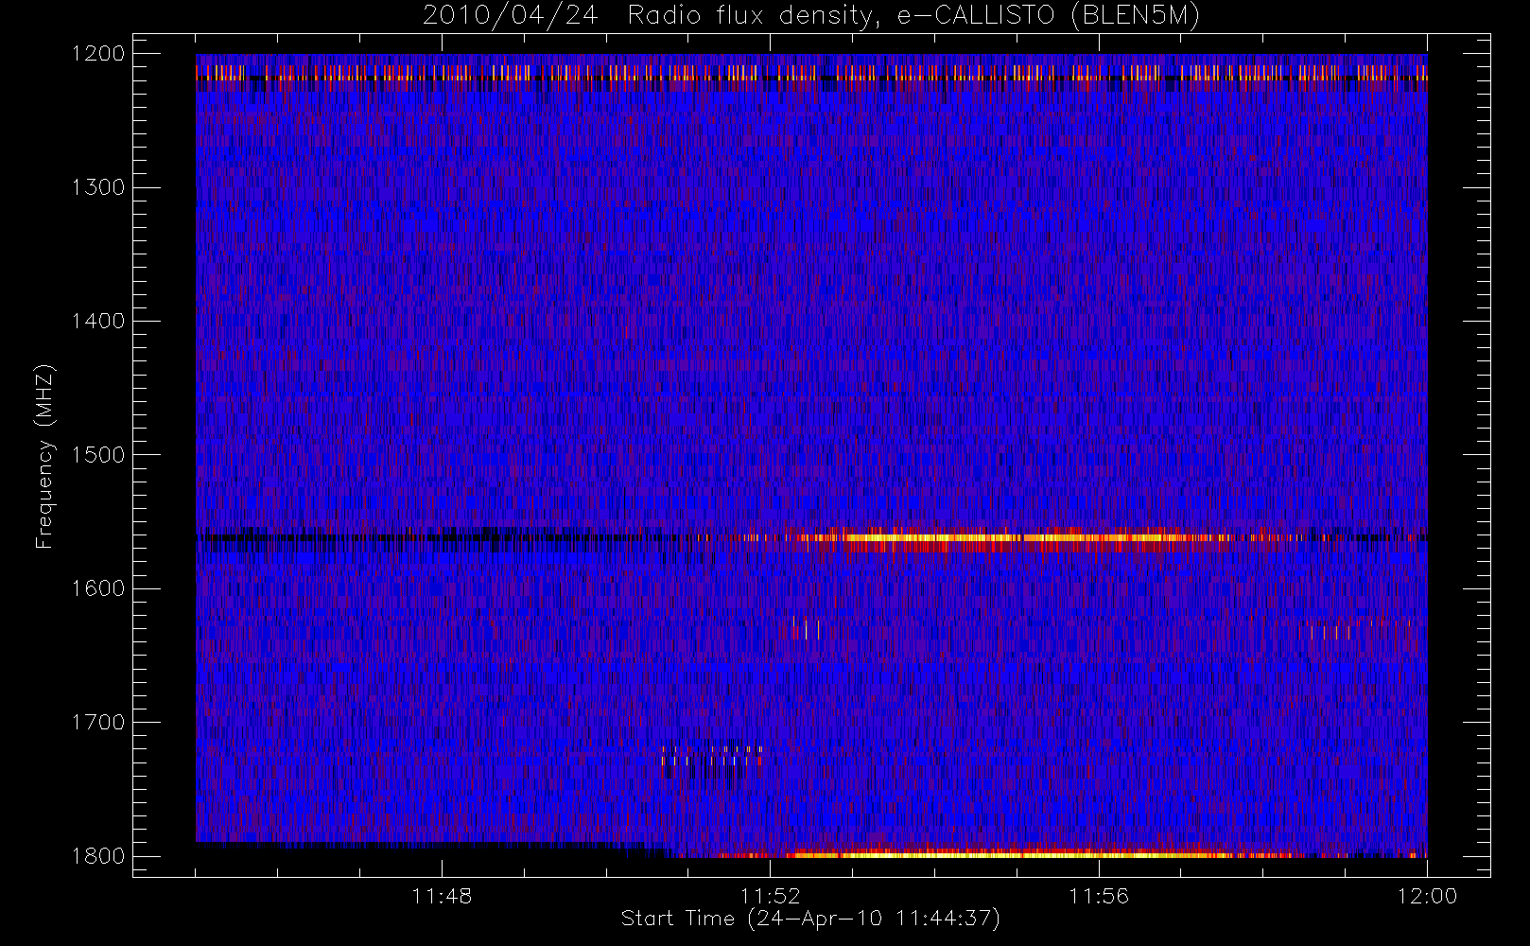Click the 1200 frequency tick label

point(98,54)
